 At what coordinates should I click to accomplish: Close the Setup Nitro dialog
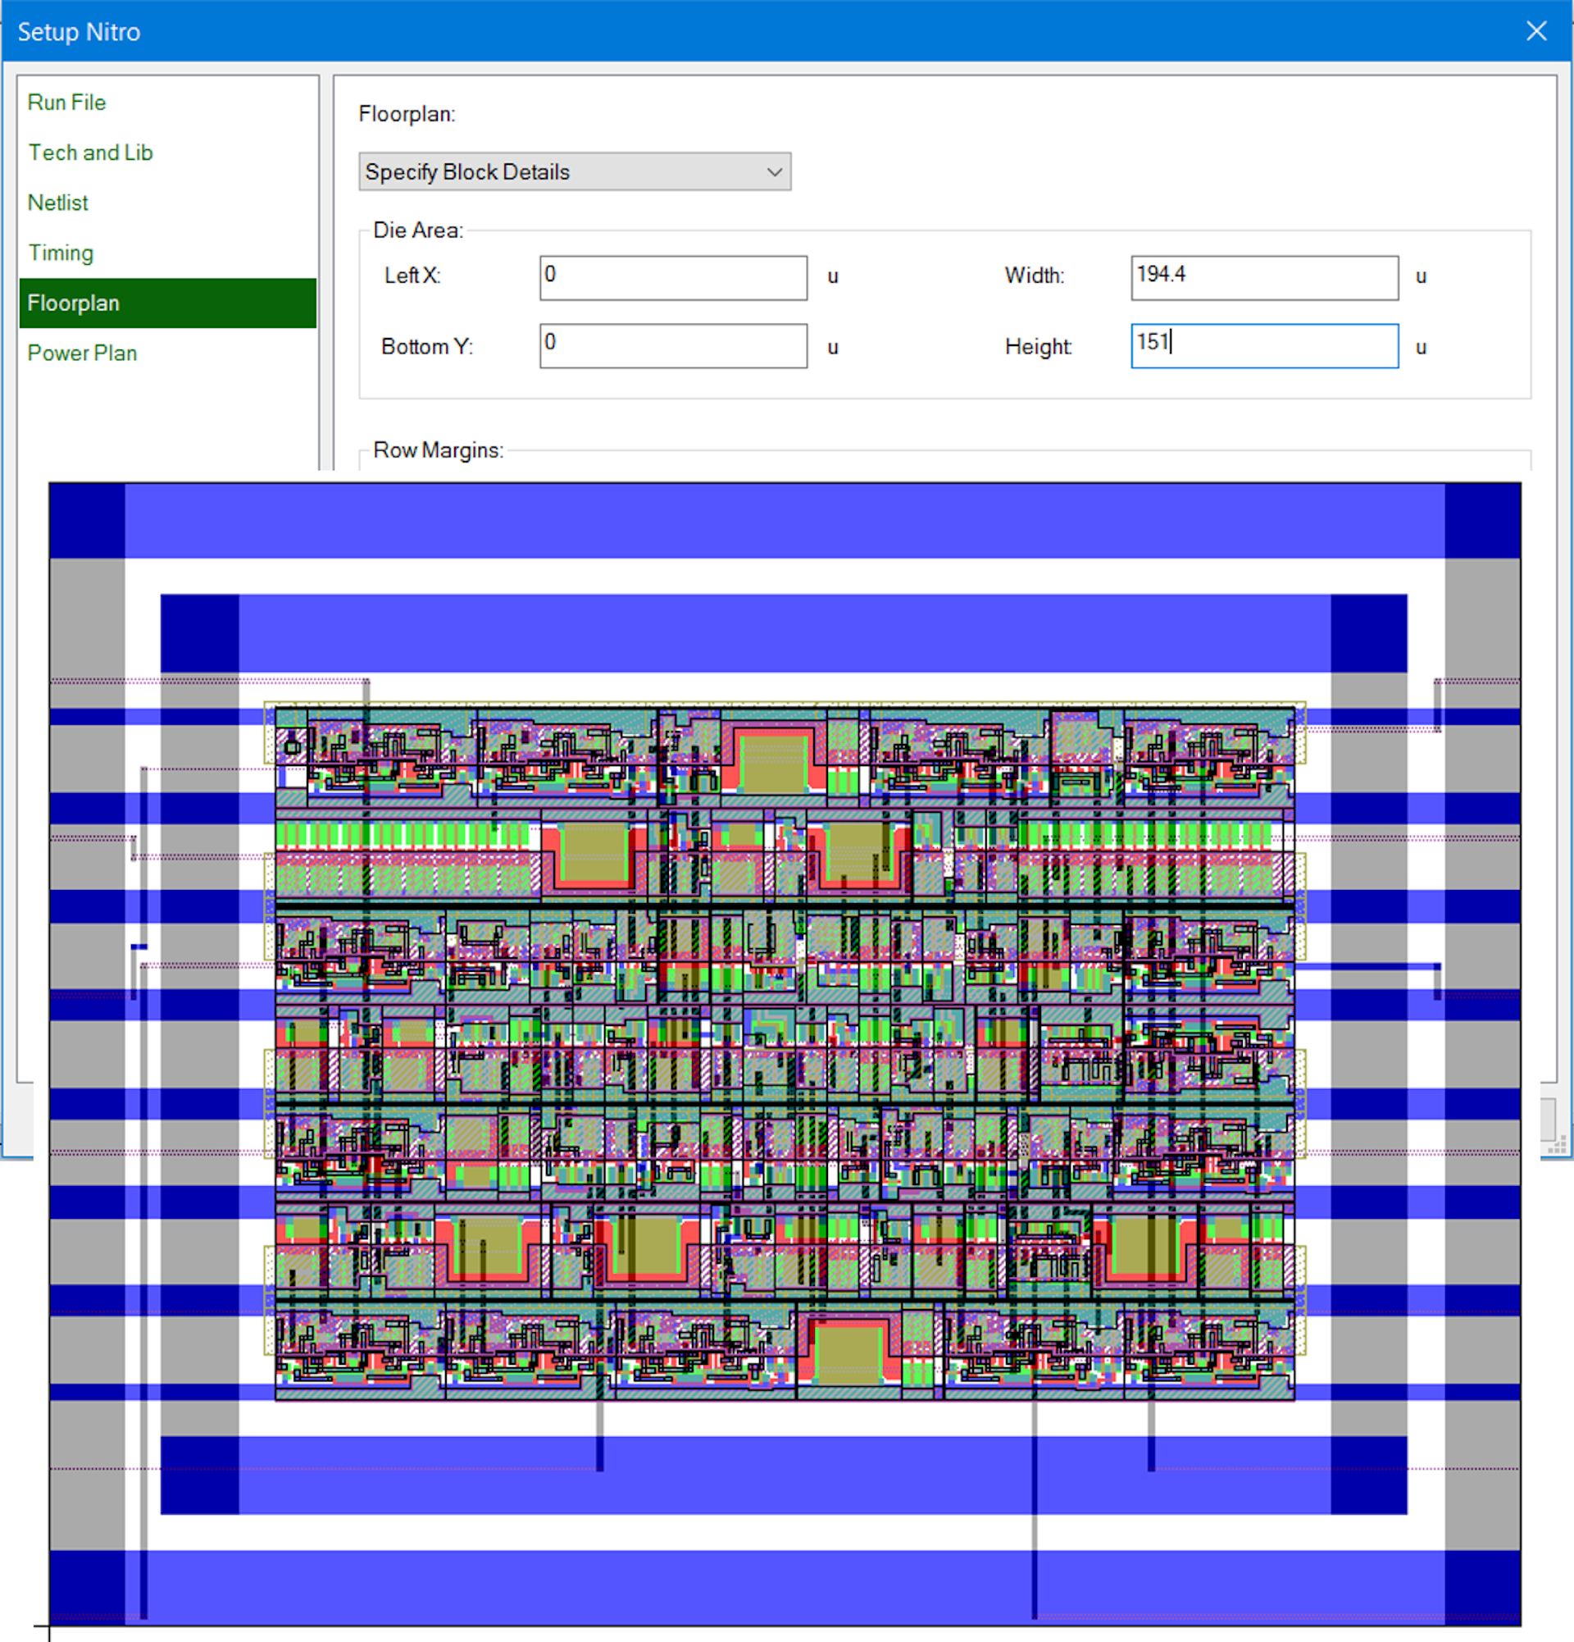1535,31
